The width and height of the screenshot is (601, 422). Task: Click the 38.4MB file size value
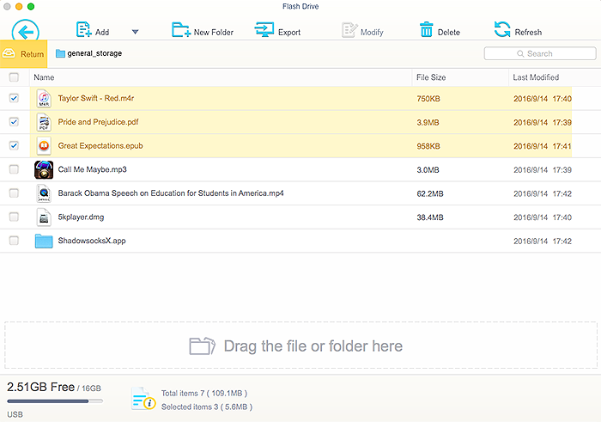tap(430, 217)
